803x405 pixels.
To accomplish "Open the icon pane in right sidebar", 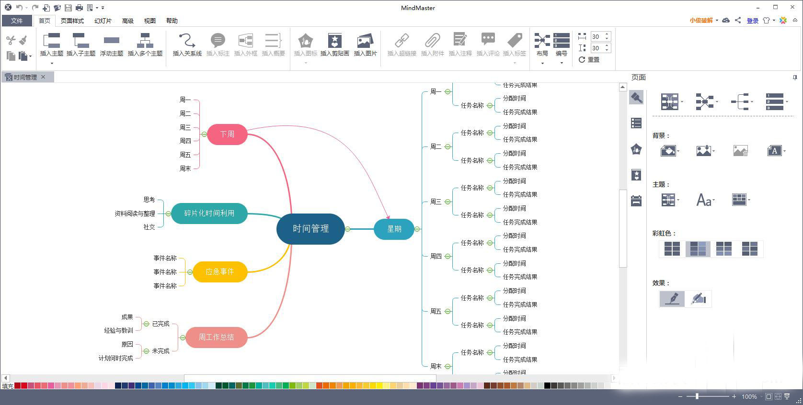I will tap(636, 149).
